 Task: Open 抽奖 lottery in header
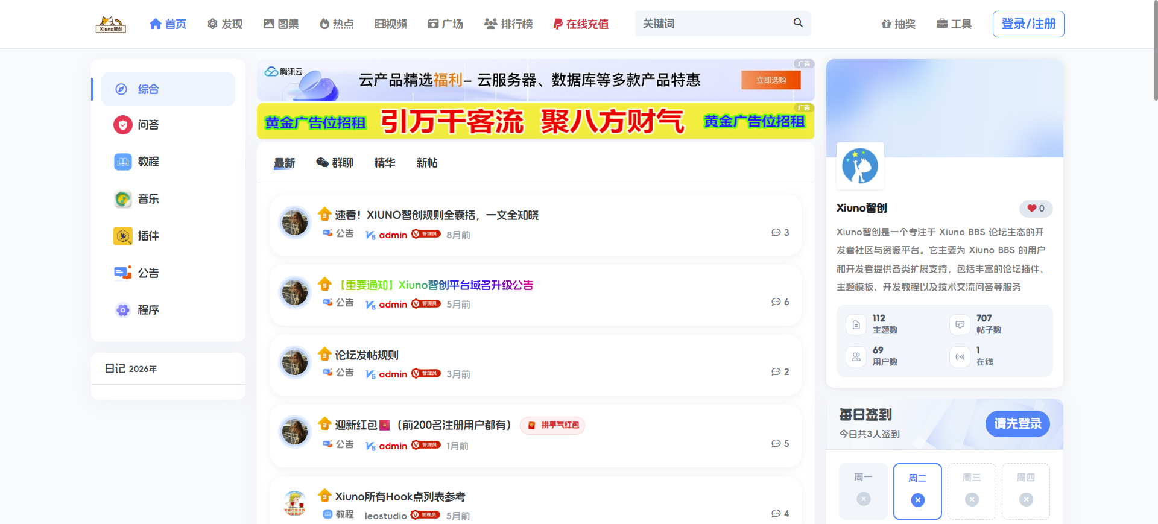point(899,24)
